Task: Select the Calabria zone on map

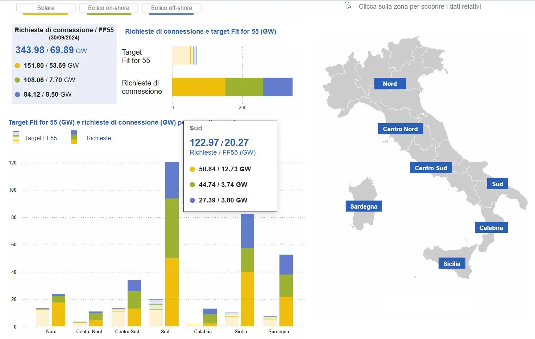Action: [491, 228]
